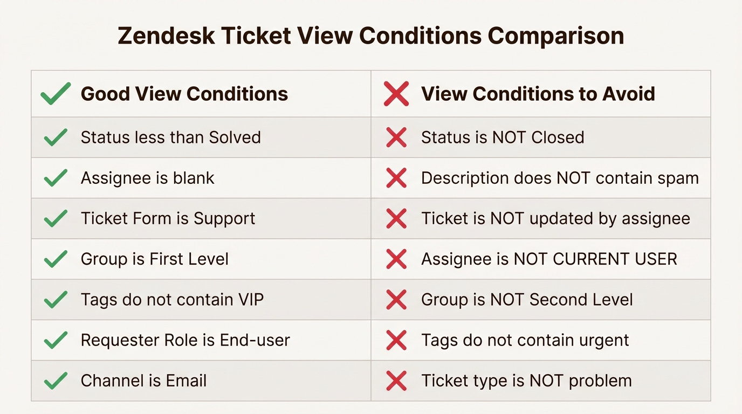The image size is (742, 414).
Task: Click checkmark beside Group is First Level
Action: pos(56,259)
